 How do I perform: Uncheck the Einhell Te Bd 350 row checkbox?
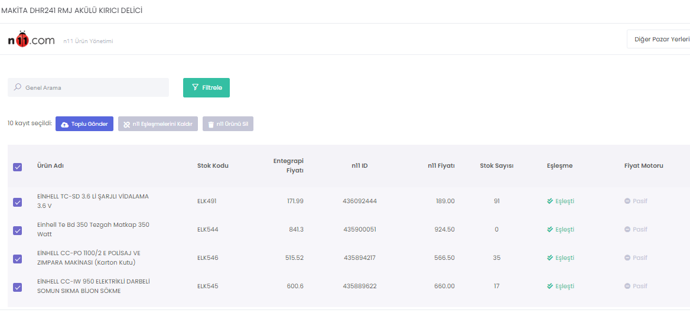(x=18, y=231)
